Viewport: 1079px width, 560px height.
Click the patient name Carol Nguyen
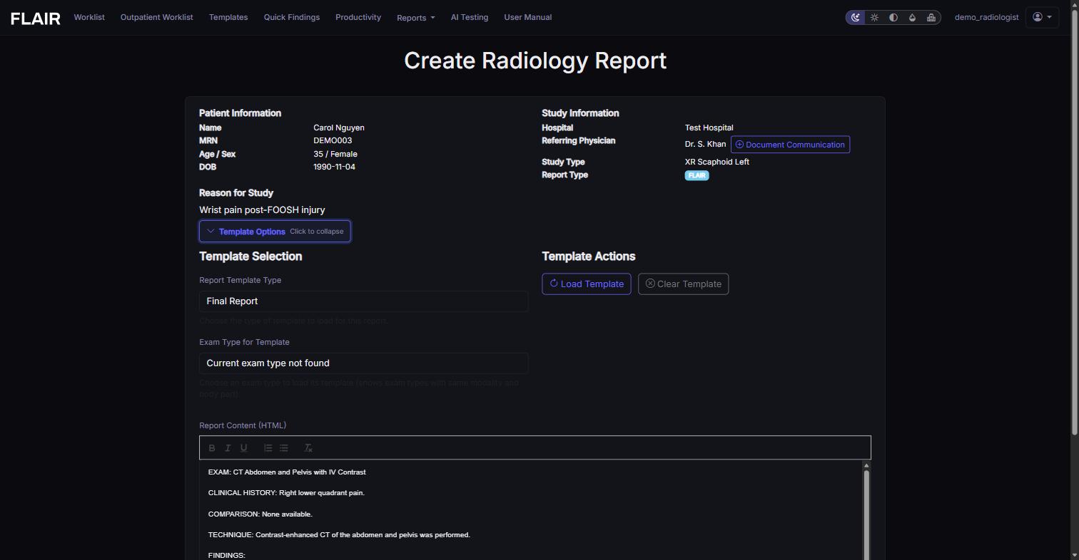pyautogui.click(x=339, y=128)
